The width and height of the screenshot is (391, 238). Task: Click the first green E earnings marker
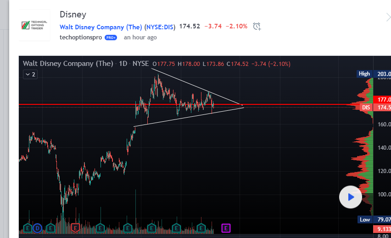coord(28,228)
